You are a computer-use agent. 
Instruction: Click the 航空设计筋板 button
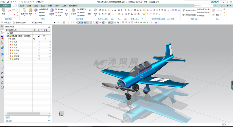pos(190,15)
